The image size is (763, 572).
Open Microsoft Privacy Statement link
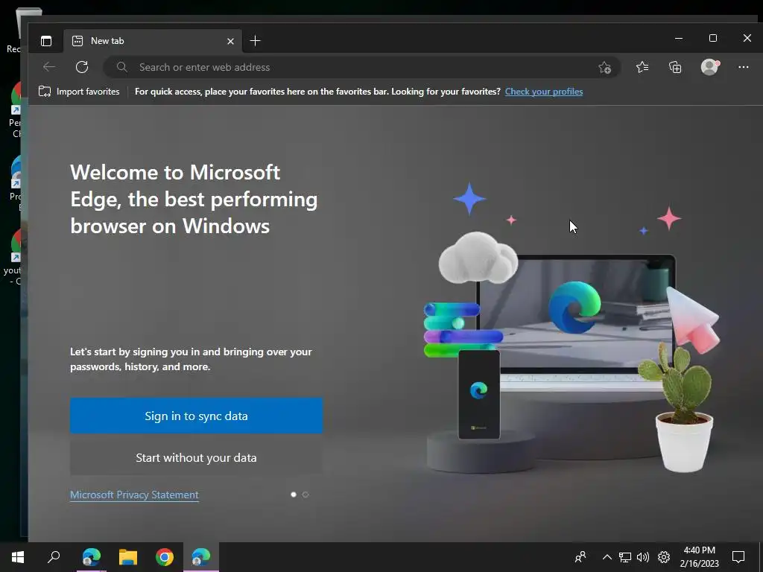click(x=134, y=495)
